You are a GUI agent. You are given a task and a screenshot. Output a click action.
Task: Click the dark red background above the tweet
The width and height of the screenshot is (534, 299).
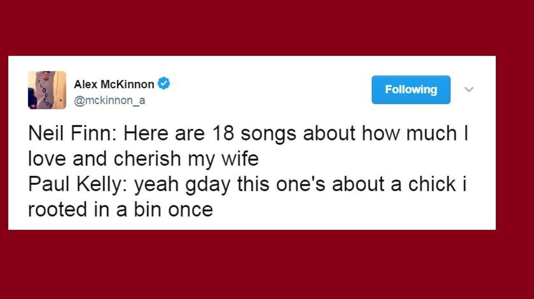pos(267,27)
